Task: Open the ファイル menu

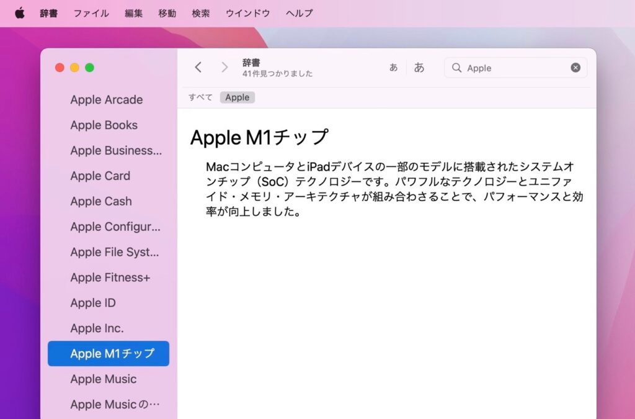Action: (x=91, y=14)
